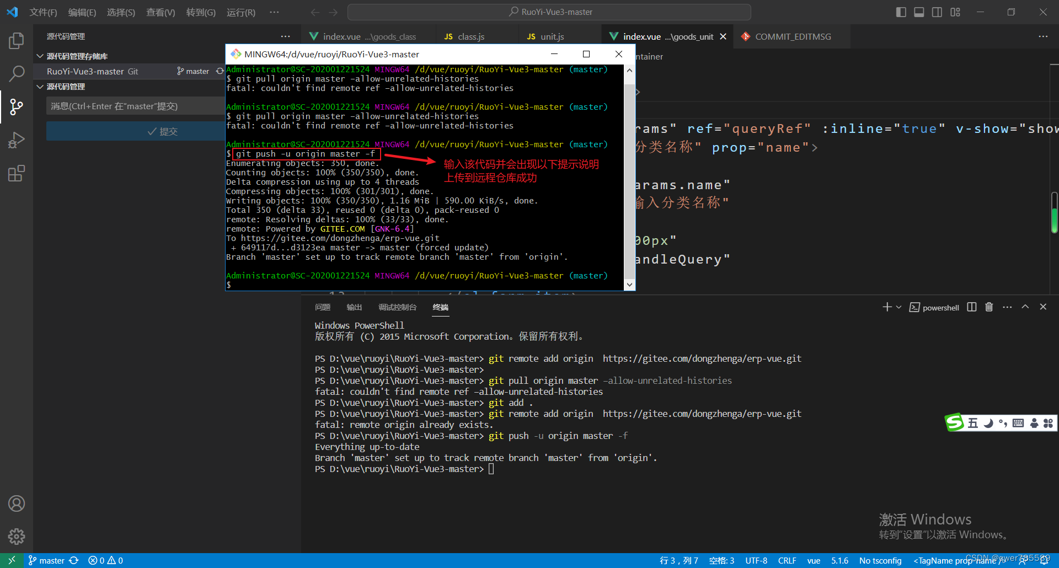Split the terminal panel
This screenshot has height=568, width=1059.
coord(972,307)
